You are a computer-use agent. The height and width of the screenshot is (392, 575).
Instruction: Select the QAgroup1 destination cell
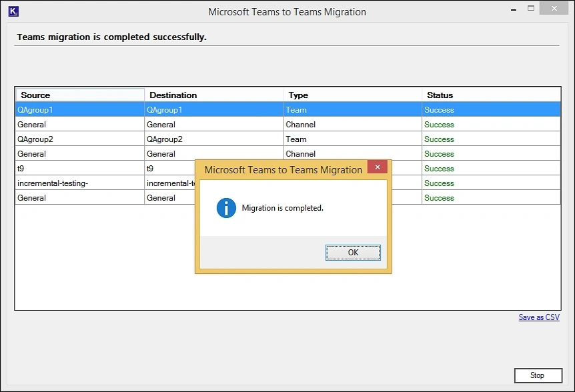pos(214,109)
